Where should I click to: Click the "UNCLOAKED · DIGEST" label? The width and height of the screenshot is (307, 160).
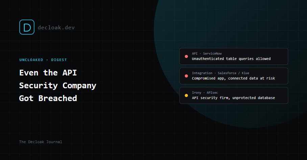(x=43, y=60)
